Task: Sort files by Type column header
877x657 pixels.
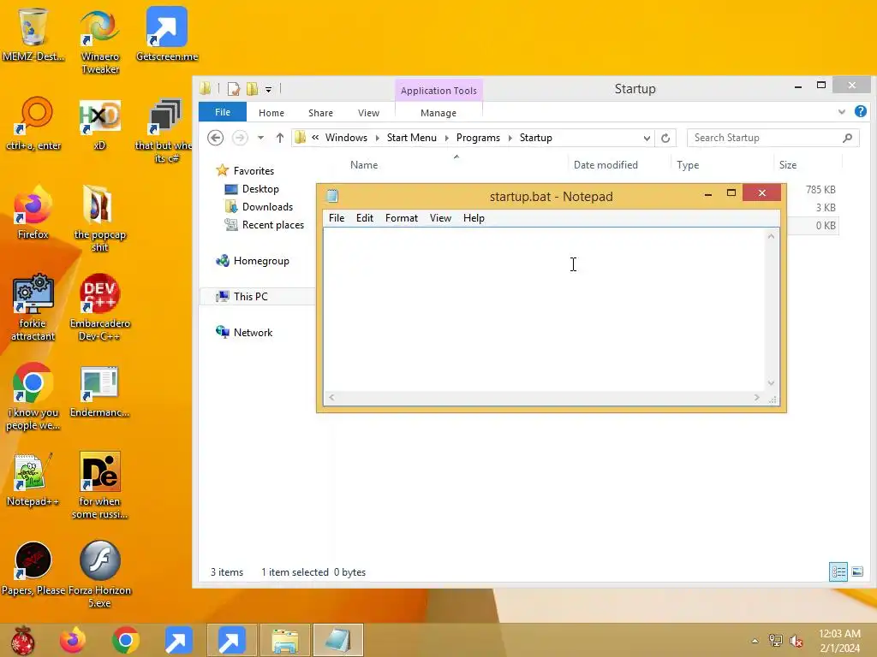Action: [688, 165]
